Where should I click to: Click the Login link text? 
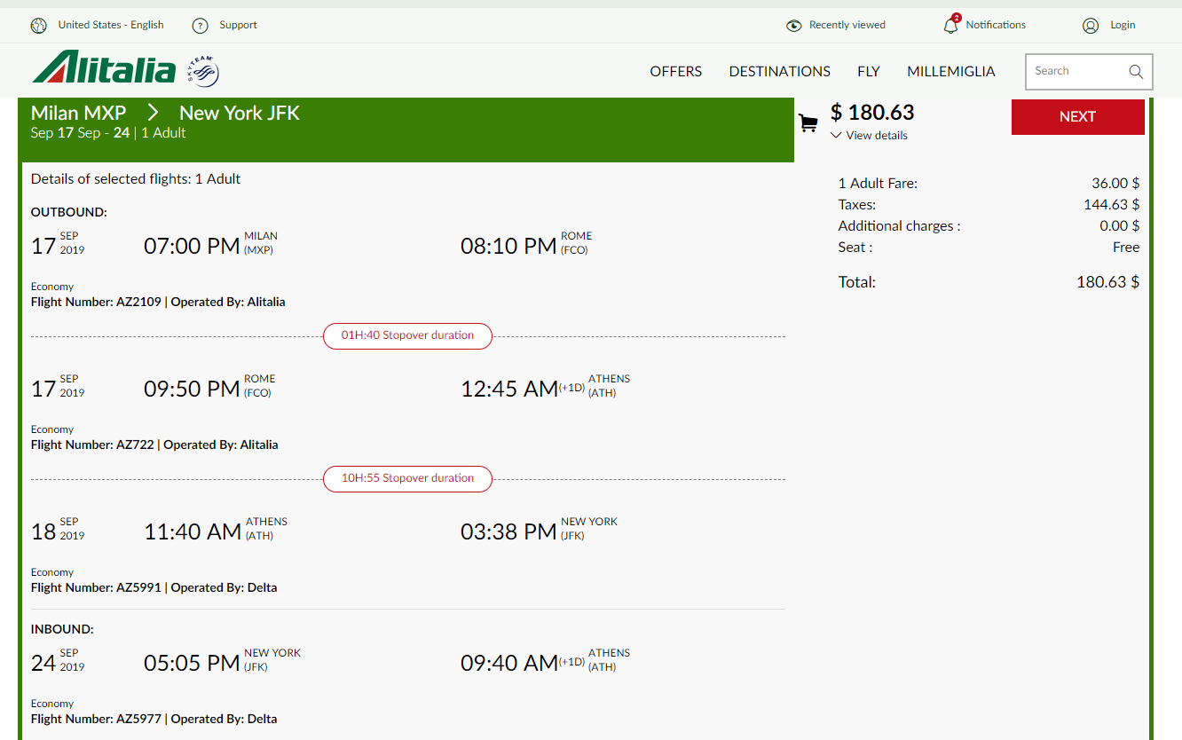[1123, 25]
